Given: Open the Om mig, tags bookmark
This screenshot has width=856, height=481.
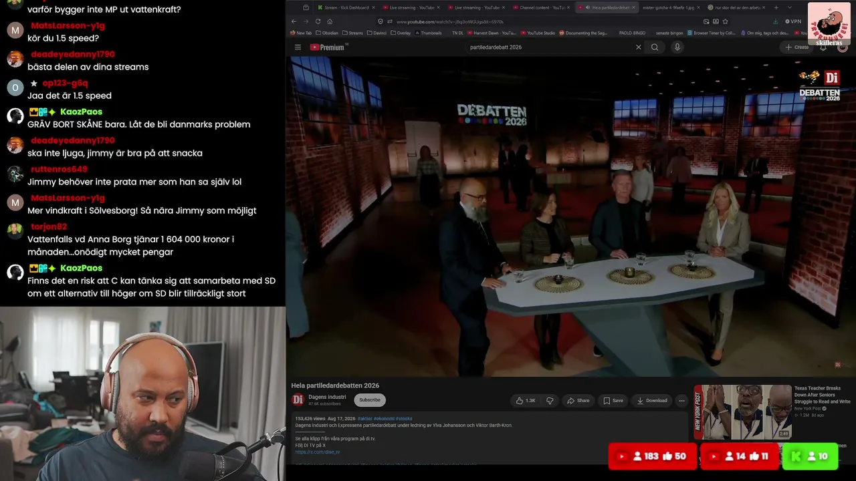Looking at the screenshot, I should pos(764,33).
